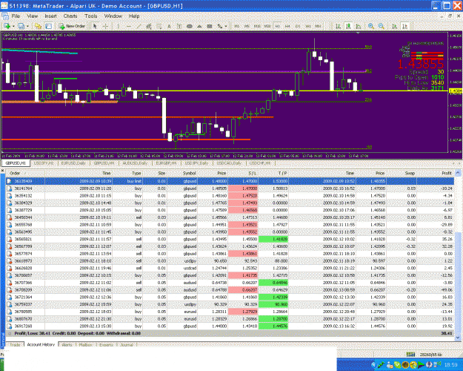
Task: Click the history list scroll-down arrow
Action: 458,337
